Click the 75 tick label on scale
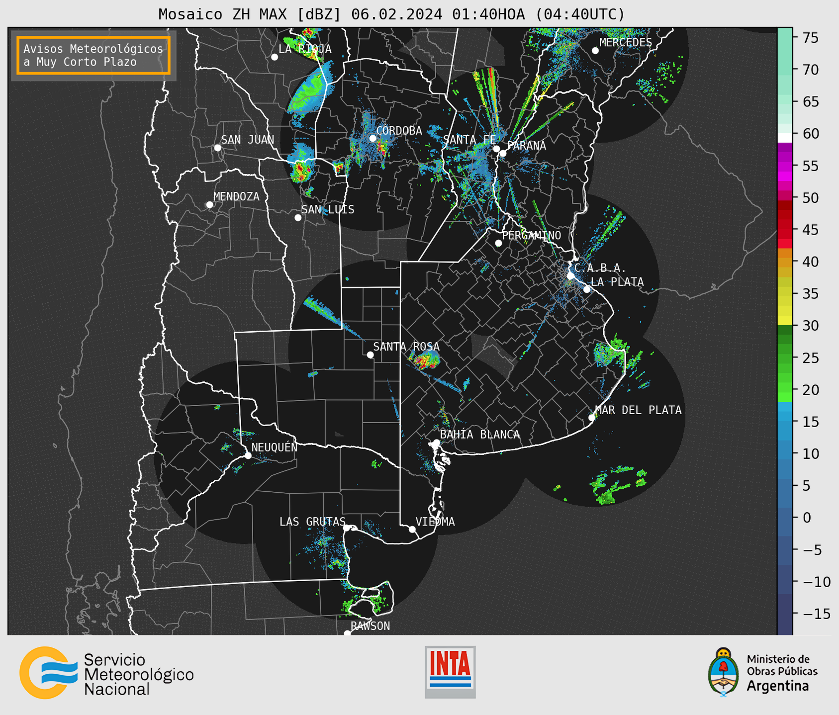This screenshot has height=715, width=839. click(810, 38)
